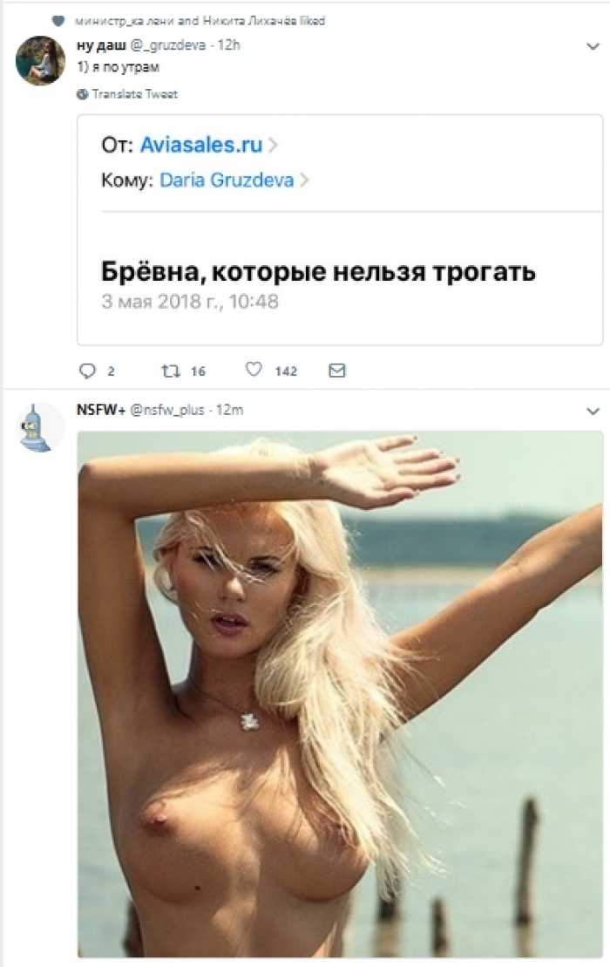Viewport: 610px width, 967px height.
Task: Open the ну даш profile avatar
Action: tap(40, 60)
